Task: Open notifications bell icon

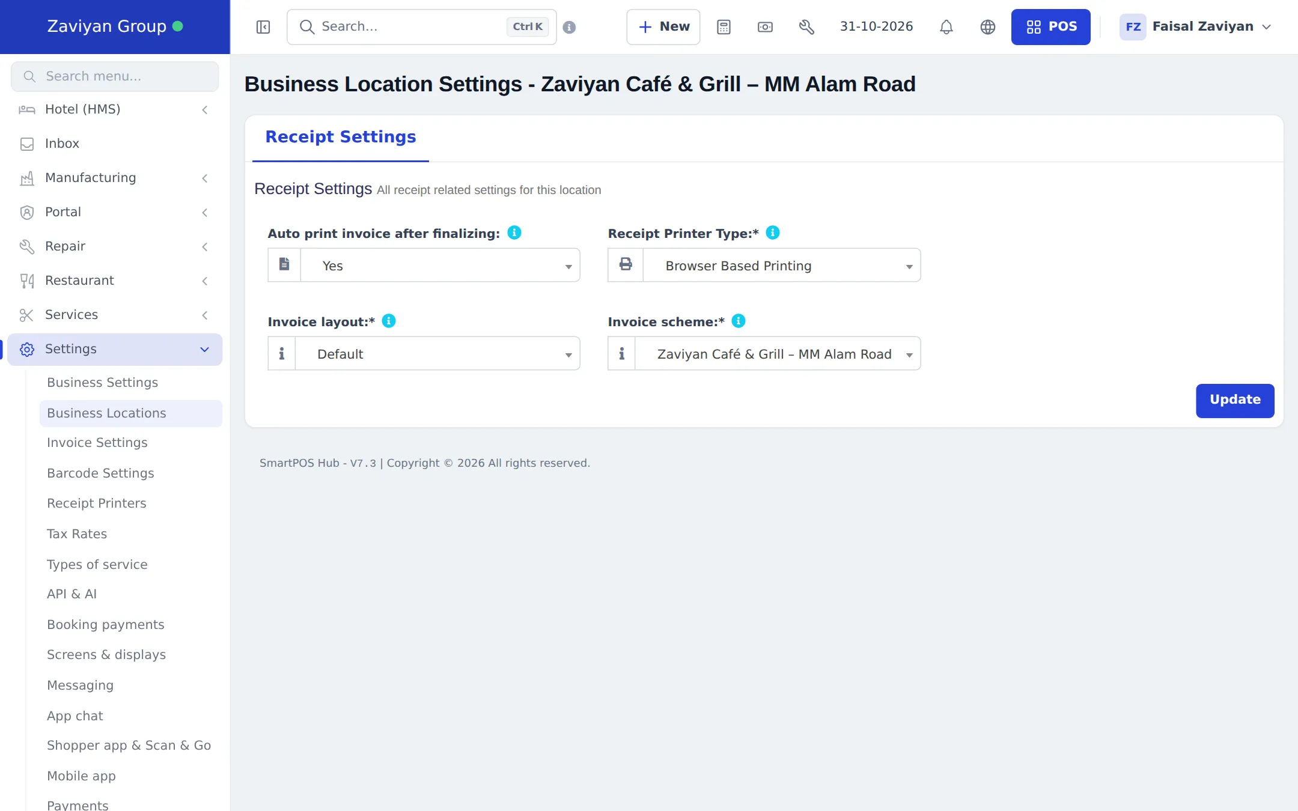Action: [946, 27]
